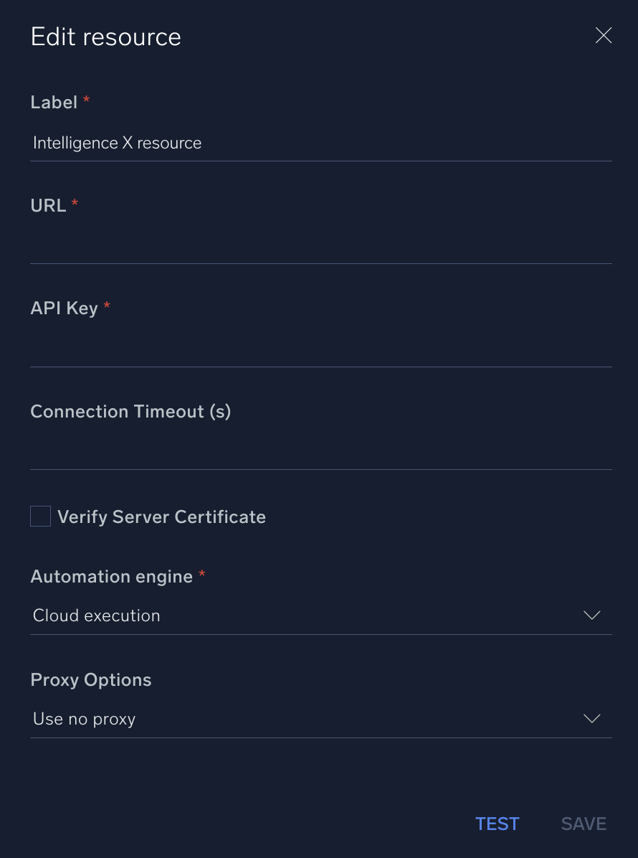Enable the Verify Server Certificate checkbox
Screen dimensions: 638x858
click(x=40, y=516)
